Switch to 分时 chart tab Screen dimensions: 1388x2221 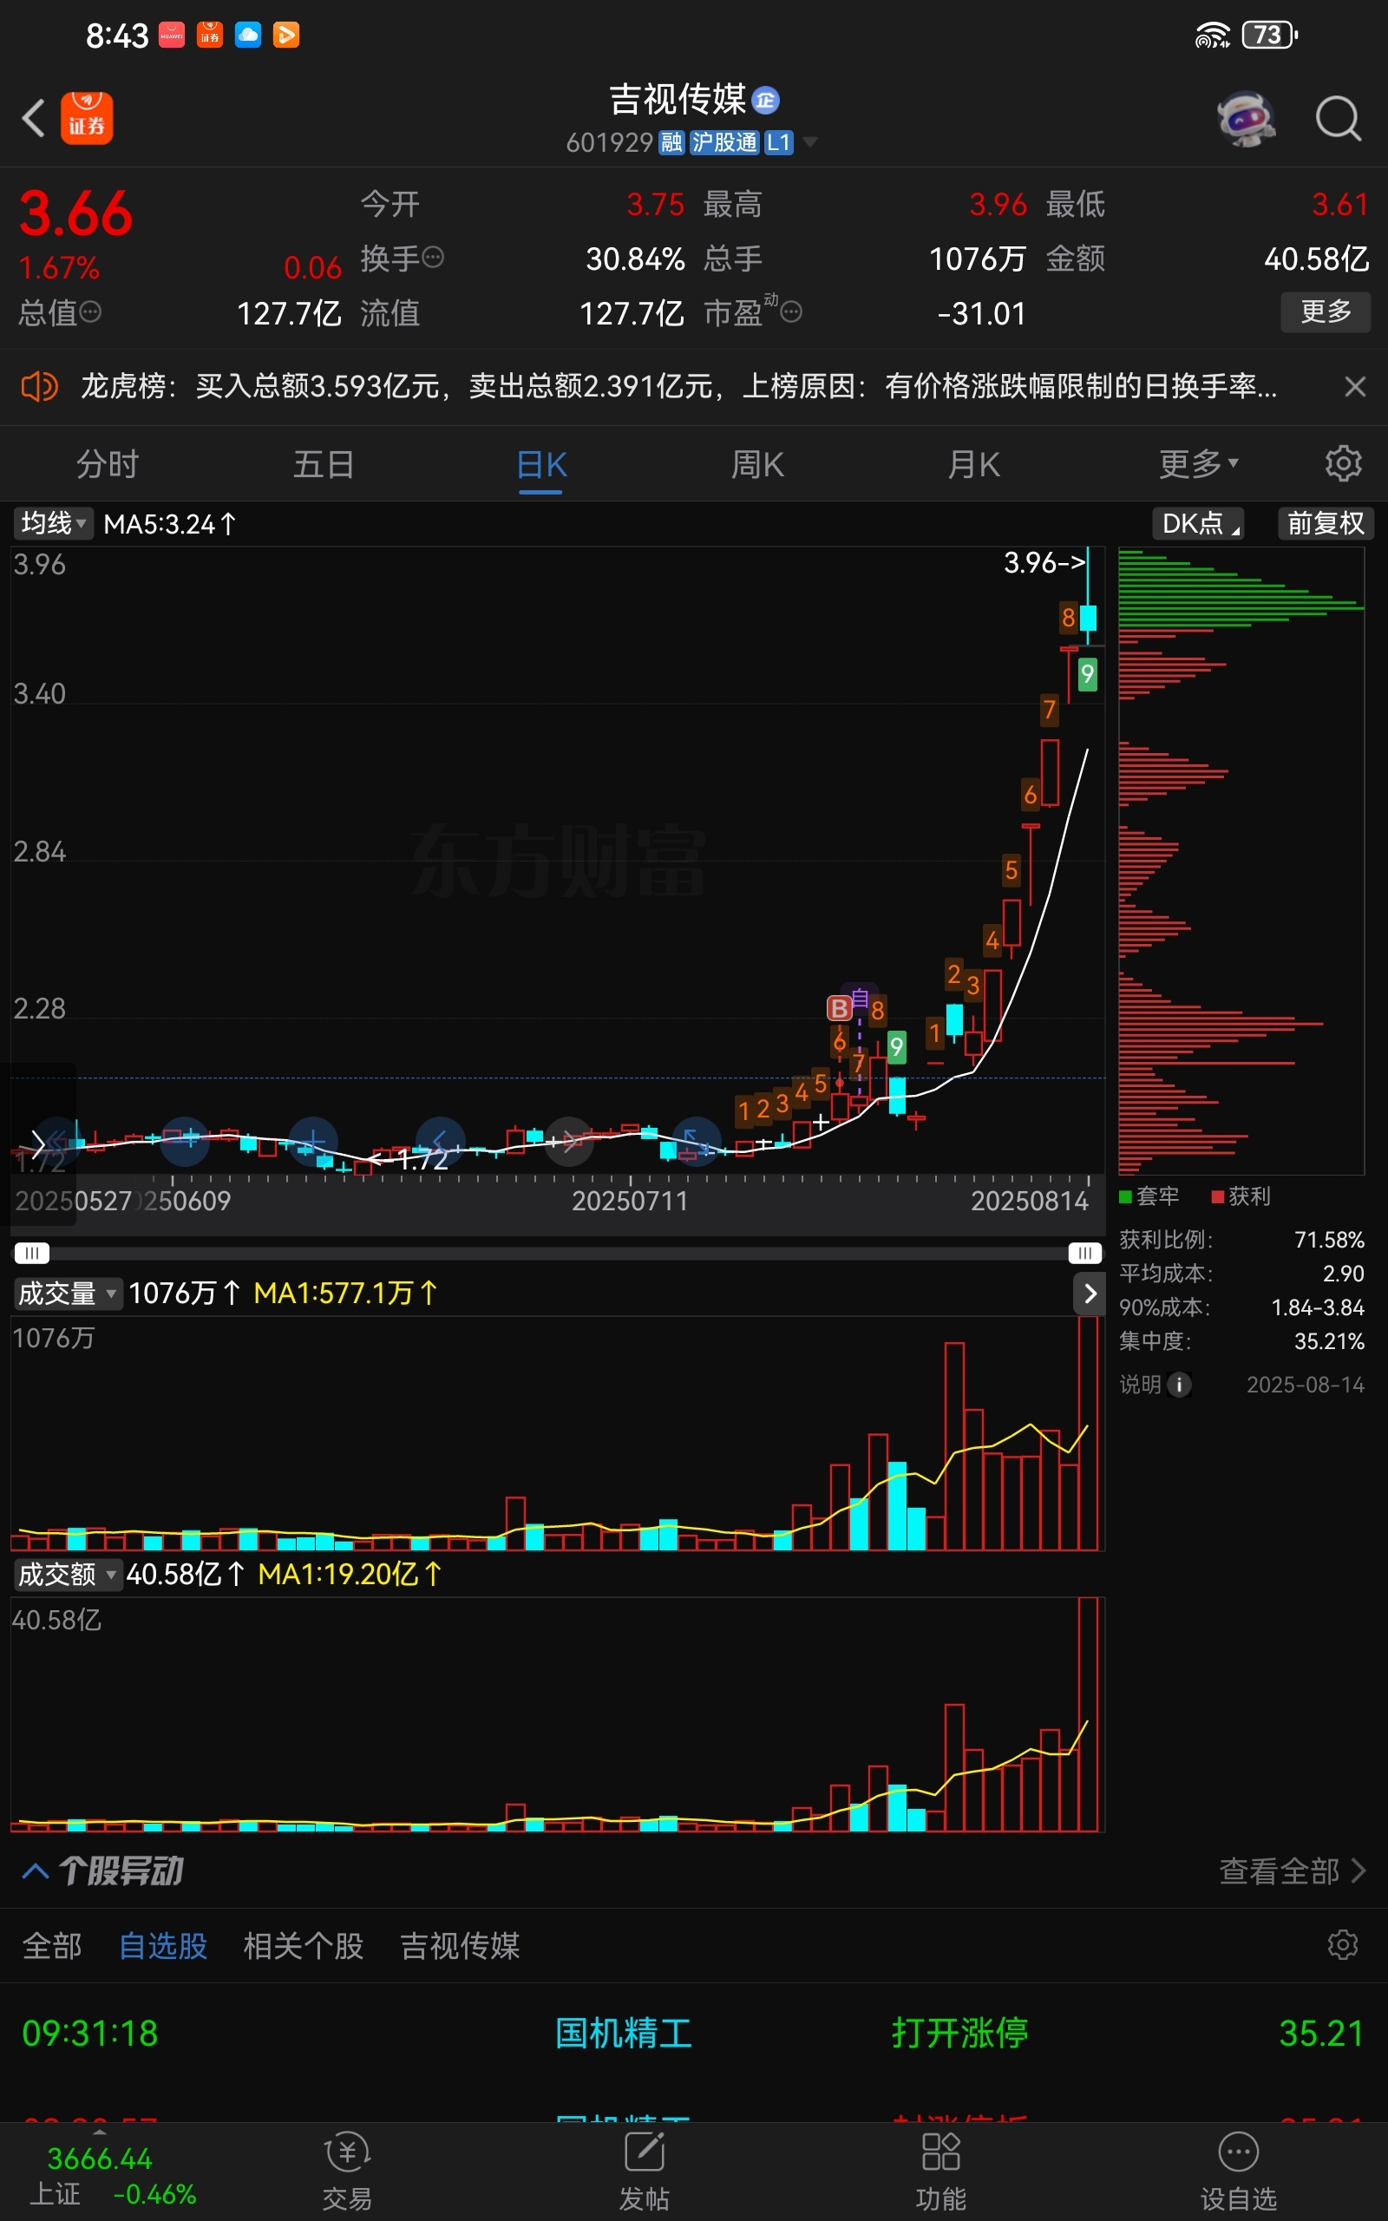point(108,464)
